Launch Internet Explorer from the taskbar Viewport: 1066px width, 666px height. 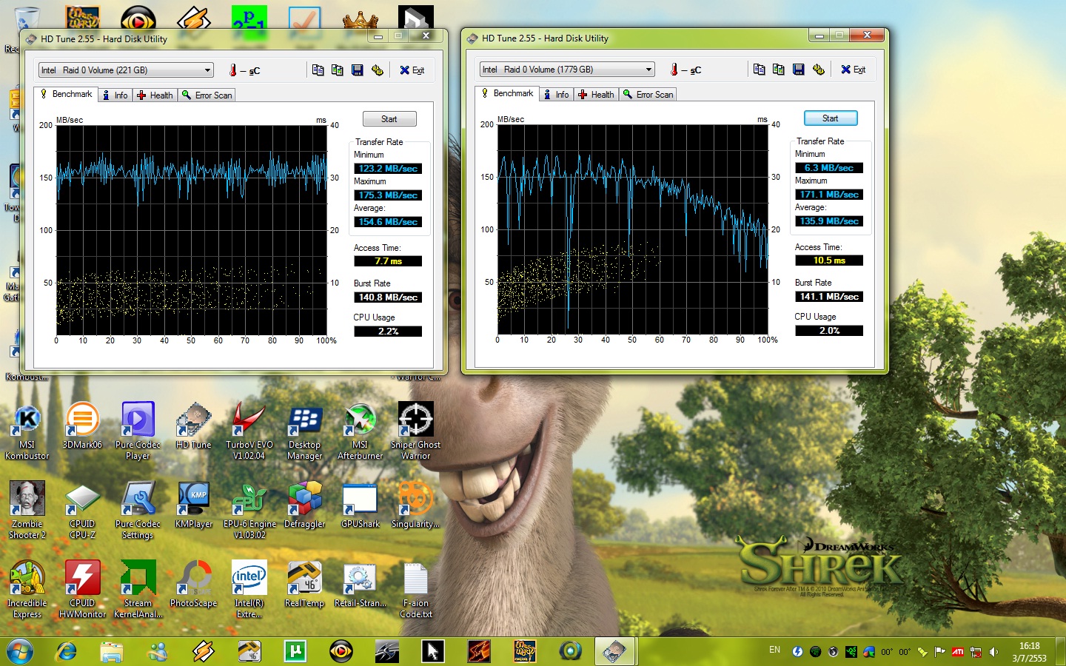67,651
